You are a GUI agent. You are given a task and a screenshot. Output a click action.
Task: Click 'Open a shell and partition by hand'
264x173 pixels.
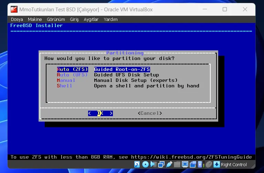coord(147,86)
